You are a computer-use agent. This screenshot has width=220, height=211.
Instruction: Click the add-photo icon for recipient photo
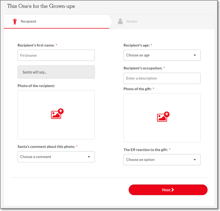click(57, 114)
